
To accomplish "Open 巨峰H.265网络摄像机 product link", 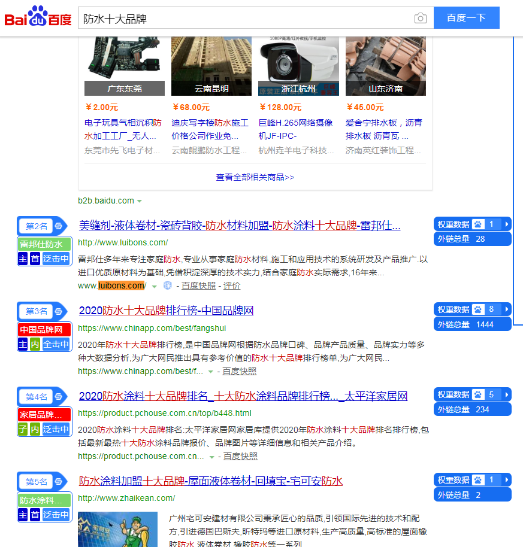I will tap(296, 129).
